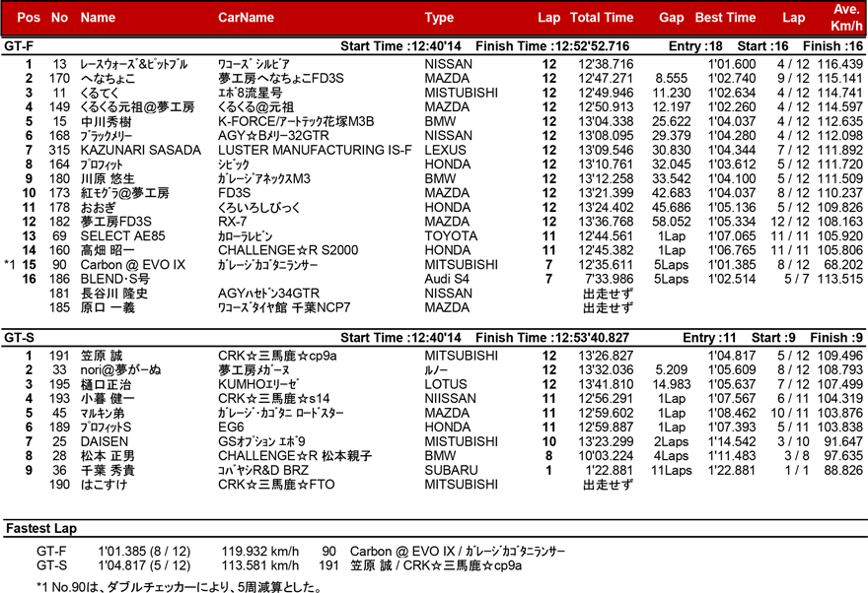Click type "Audi S4"

coord(447,279)
